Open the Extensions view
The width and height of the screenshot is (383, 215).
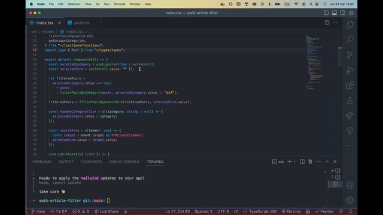click(x=349, y=85)
